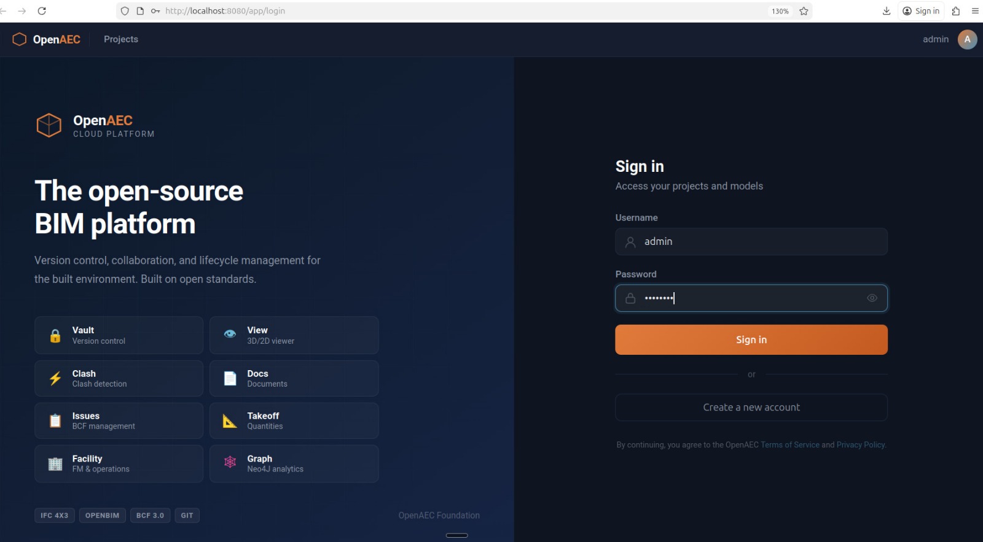Reload the page with browser refresh

click(x=42, y=11)
